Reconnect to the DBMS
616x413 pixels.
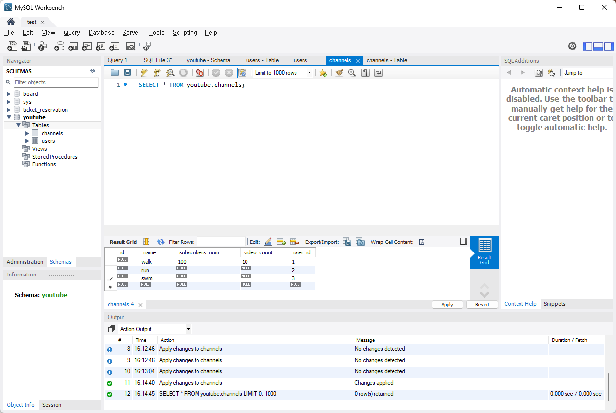pos(147,46)
